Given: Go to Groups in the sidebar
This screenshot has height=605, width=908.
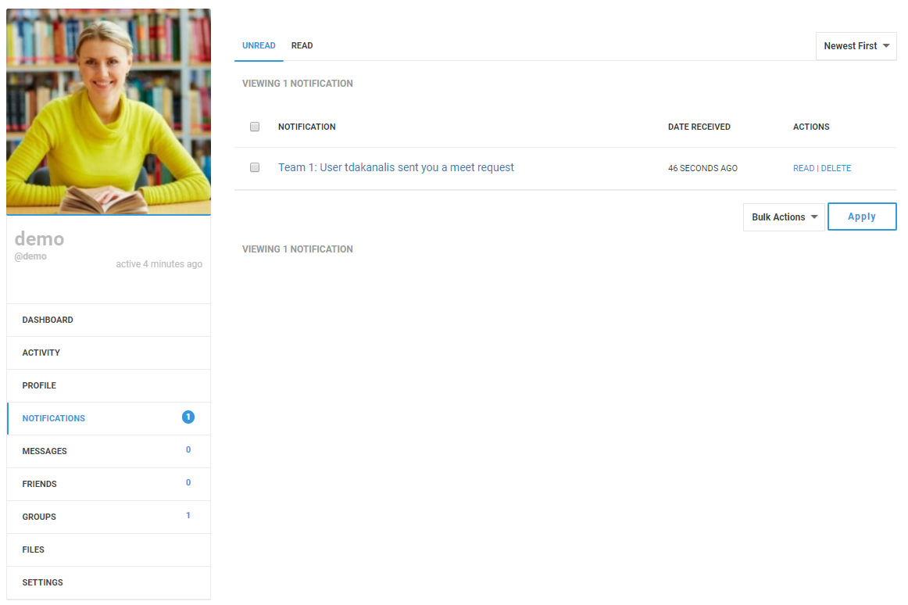Looking at the screenshot, I should [109, 517].
